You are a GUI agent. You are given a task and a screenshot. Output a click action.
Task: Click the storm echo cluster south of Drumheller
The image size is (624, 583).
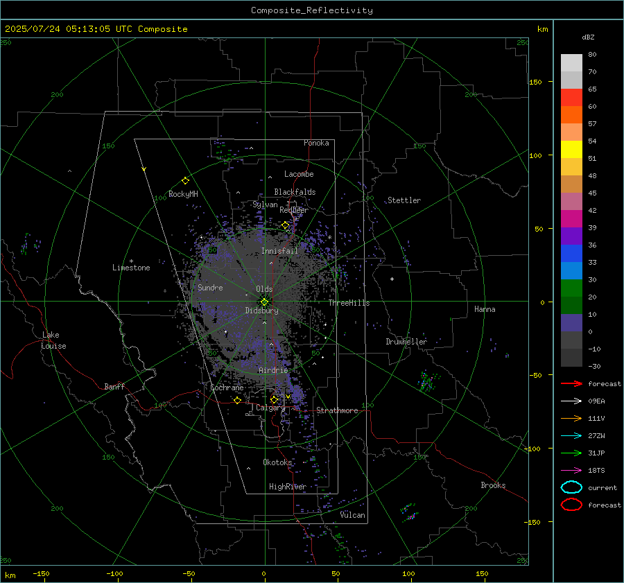click(x=428, y=382)
